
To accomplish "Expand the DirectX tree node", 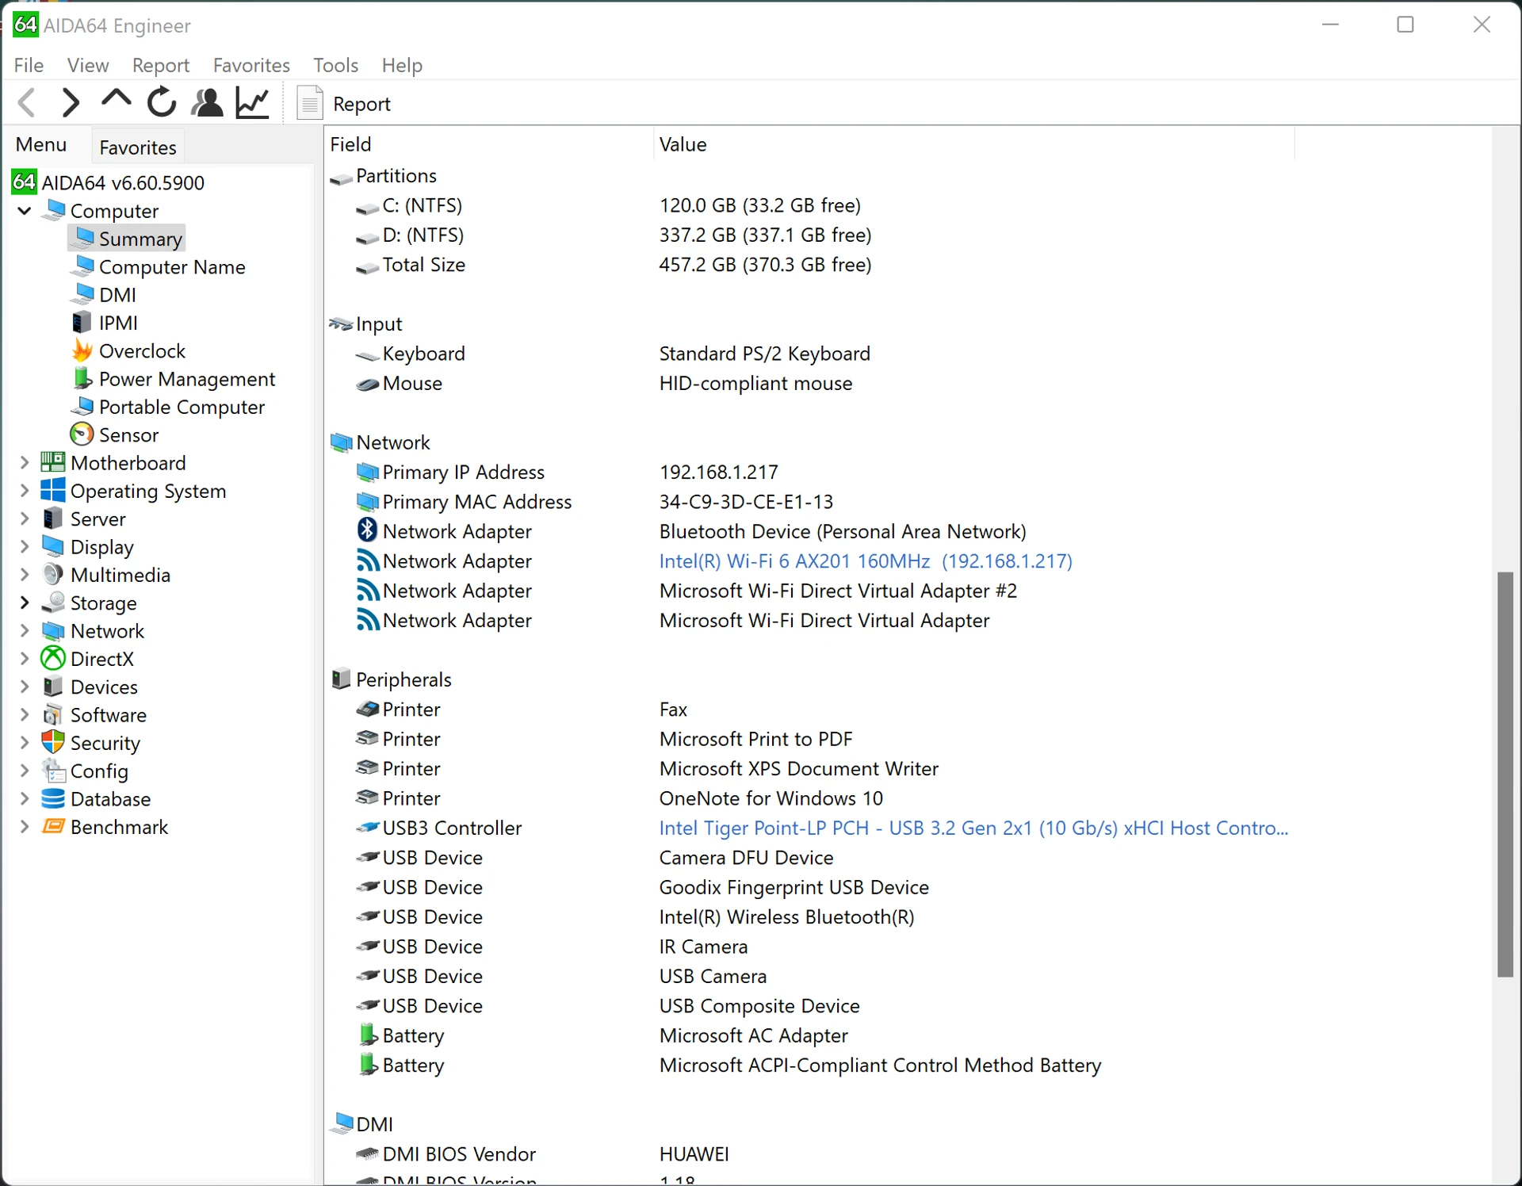I will coord(25,659).
